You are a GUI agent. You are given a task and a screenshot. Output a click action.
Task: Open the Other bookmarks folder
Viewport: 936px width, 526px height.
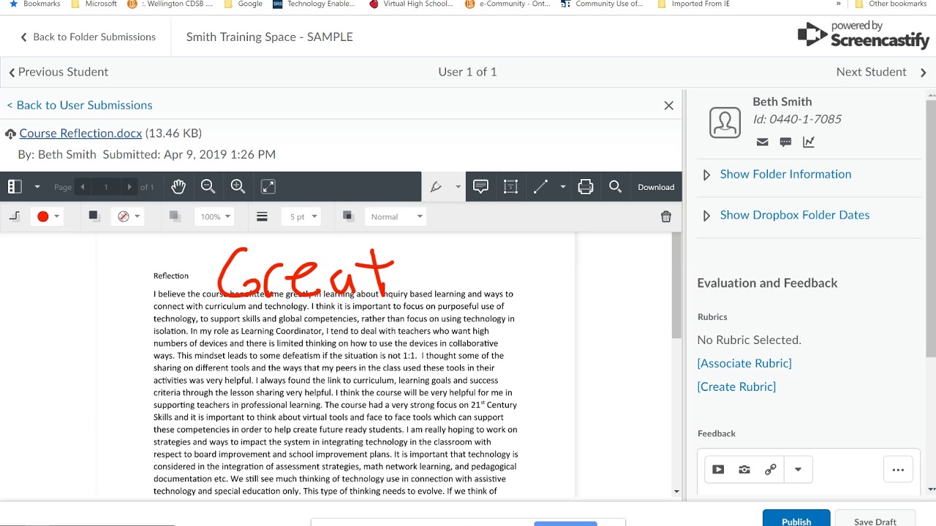click(891, 4)
